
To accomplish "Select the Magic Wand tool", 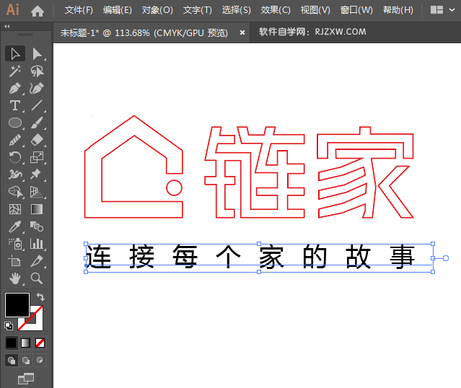I will coord(15,71).
